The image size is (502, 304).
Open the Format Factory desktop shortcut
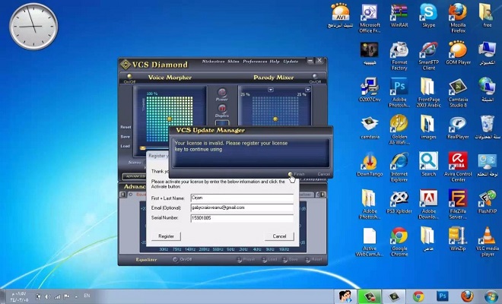click(399, 51)
